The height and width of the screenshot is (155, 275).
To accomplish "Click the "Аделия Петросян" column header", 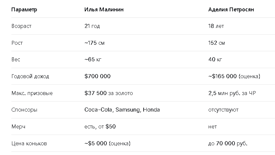I will point(231,9).
